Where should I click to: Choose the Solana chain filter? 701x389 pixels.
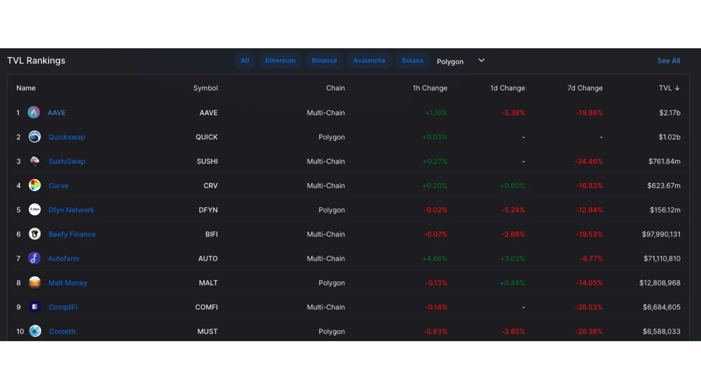point(412,61)
